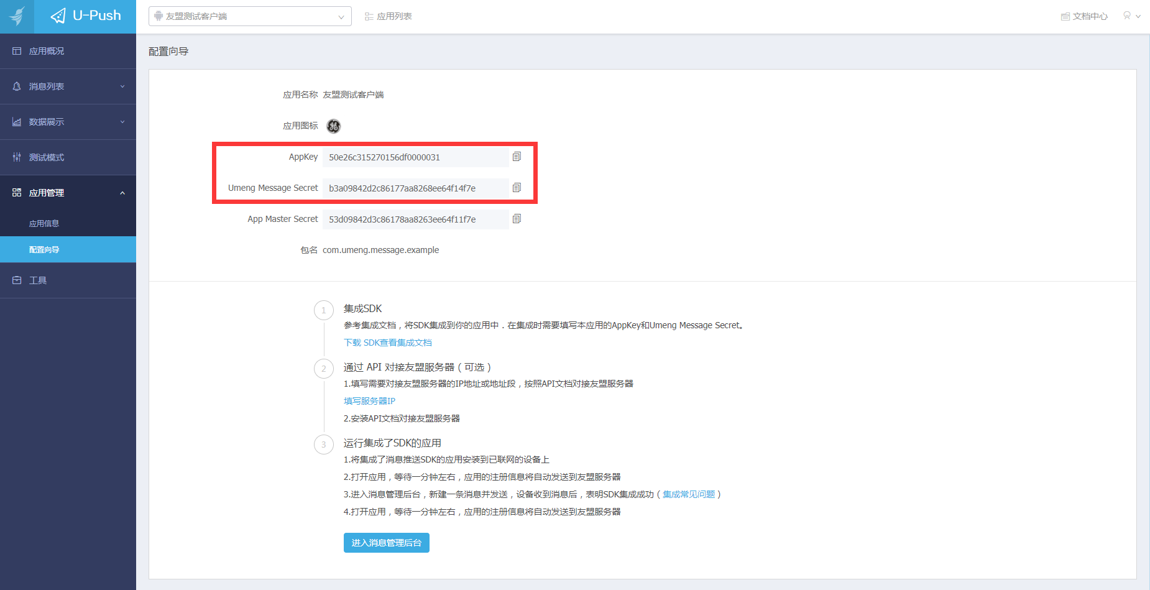Click the package name com.umeng.message.example

click(380, 250)
